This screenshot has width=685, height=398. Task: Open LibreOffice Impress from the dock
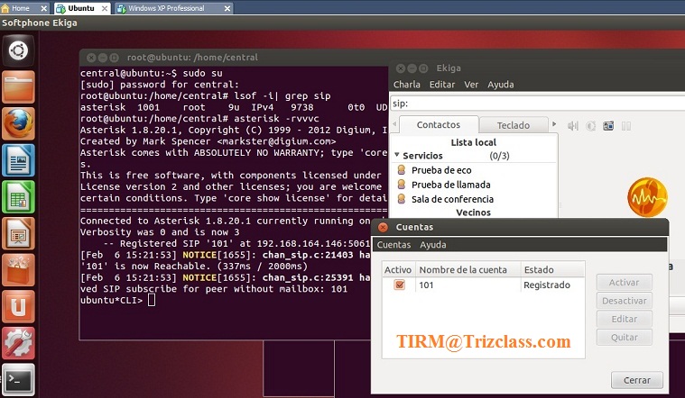pos(18,233)
